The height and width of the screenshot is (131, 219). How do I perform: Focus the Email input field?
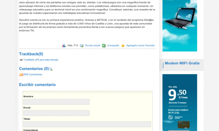tap(57, 113)
